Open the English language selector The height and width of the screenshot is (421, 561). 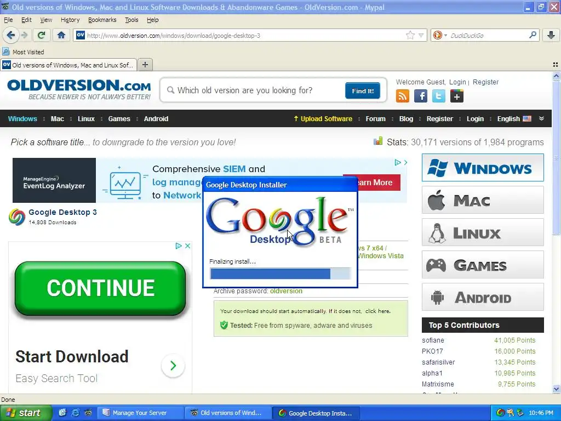click(x=514, y=119)
